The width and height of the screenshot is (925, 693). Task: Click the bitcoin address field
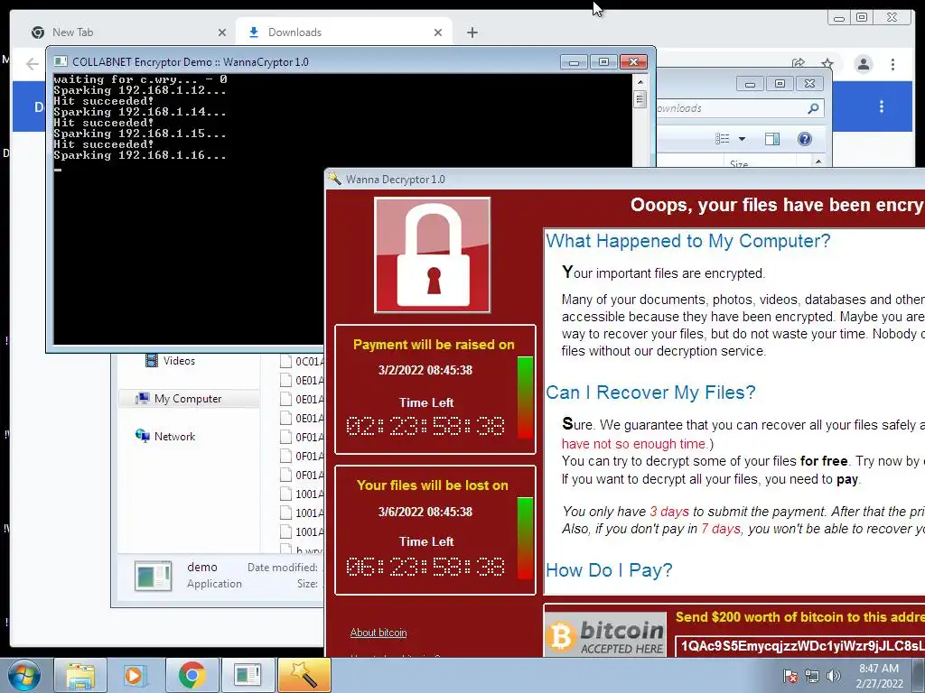tap(799, 646)
